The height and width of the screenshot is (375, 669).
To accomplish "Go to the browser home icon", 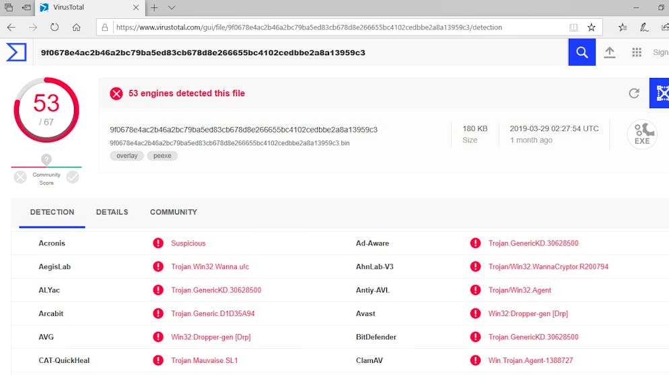I will pyautogui.click(x=76, y=28).
